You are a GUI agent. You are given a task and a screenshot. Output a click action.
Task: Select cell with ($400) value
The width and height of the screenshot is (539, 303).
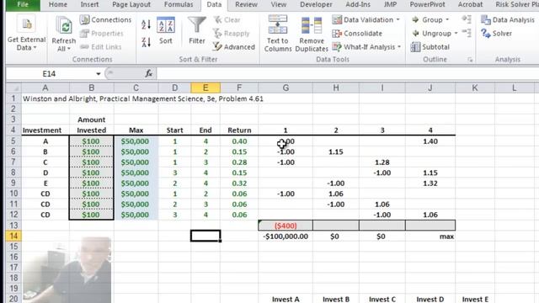pos(286,226)
